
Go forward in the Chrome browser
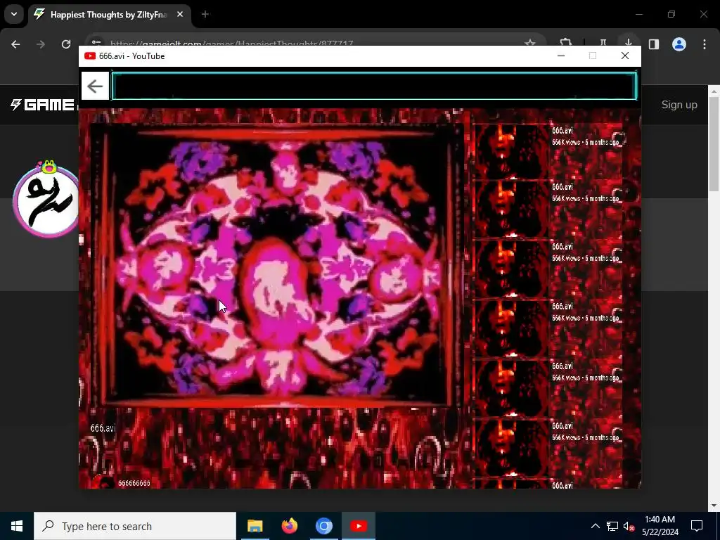(41, 44)
